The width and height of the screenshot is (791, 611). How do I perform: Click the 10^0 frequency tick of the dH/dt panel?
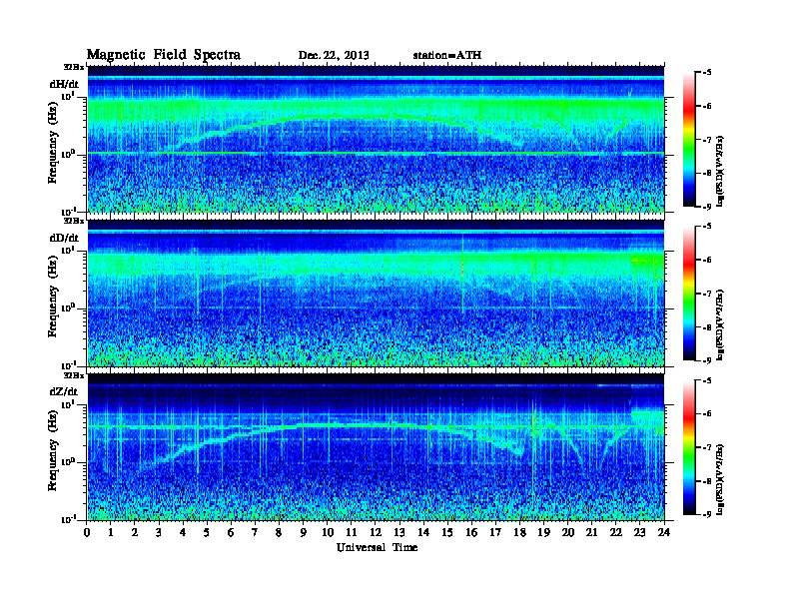(x=68, y=154)
